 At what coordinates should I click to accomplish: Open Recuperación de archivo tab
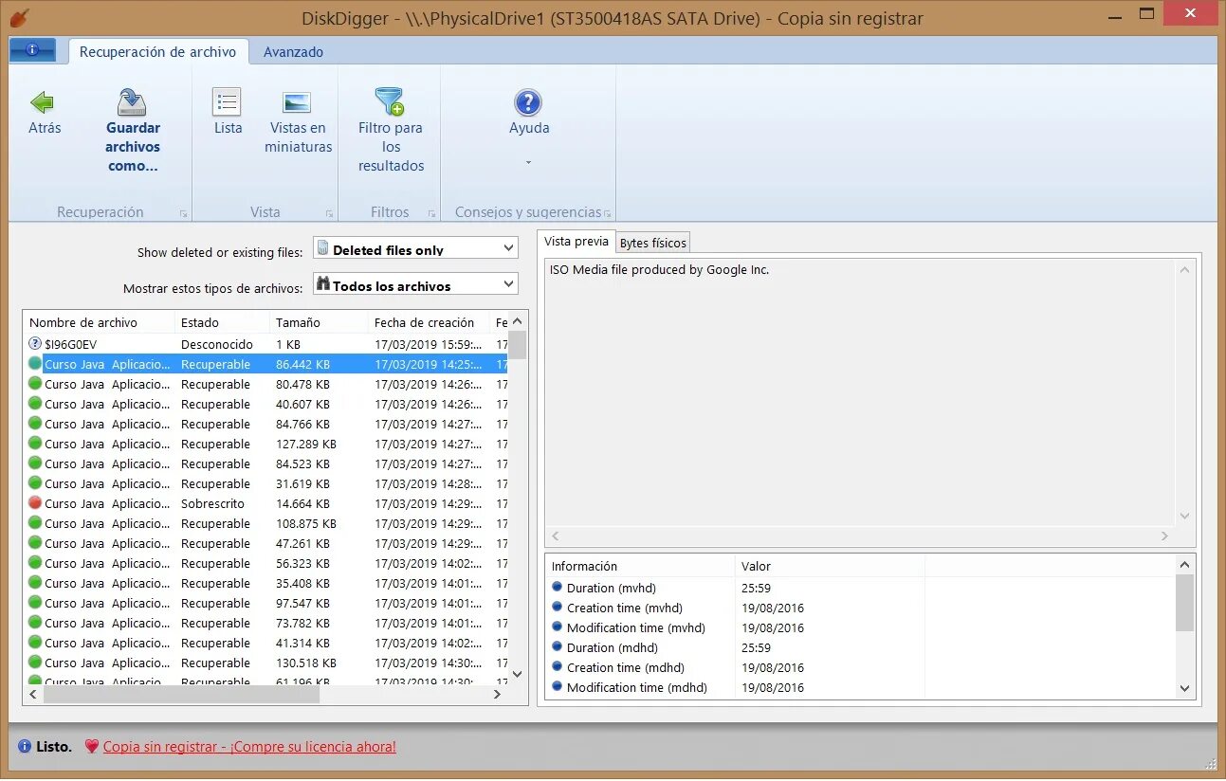(157, 52)
